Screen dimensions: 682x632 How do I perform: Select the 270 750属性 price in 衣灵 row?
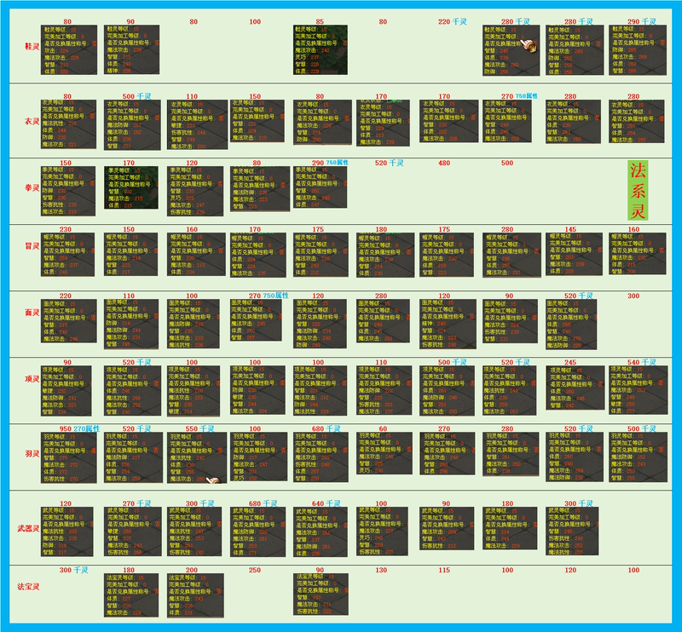pos(519,96)
